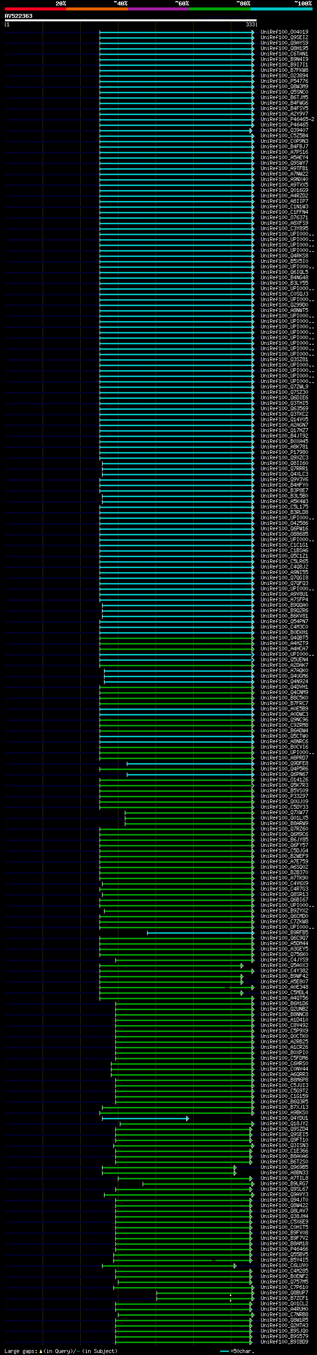Screen dimensions: 317x1355
Task: Open the UniRef100_A7PS16 entry
Action: click(284, 152)
